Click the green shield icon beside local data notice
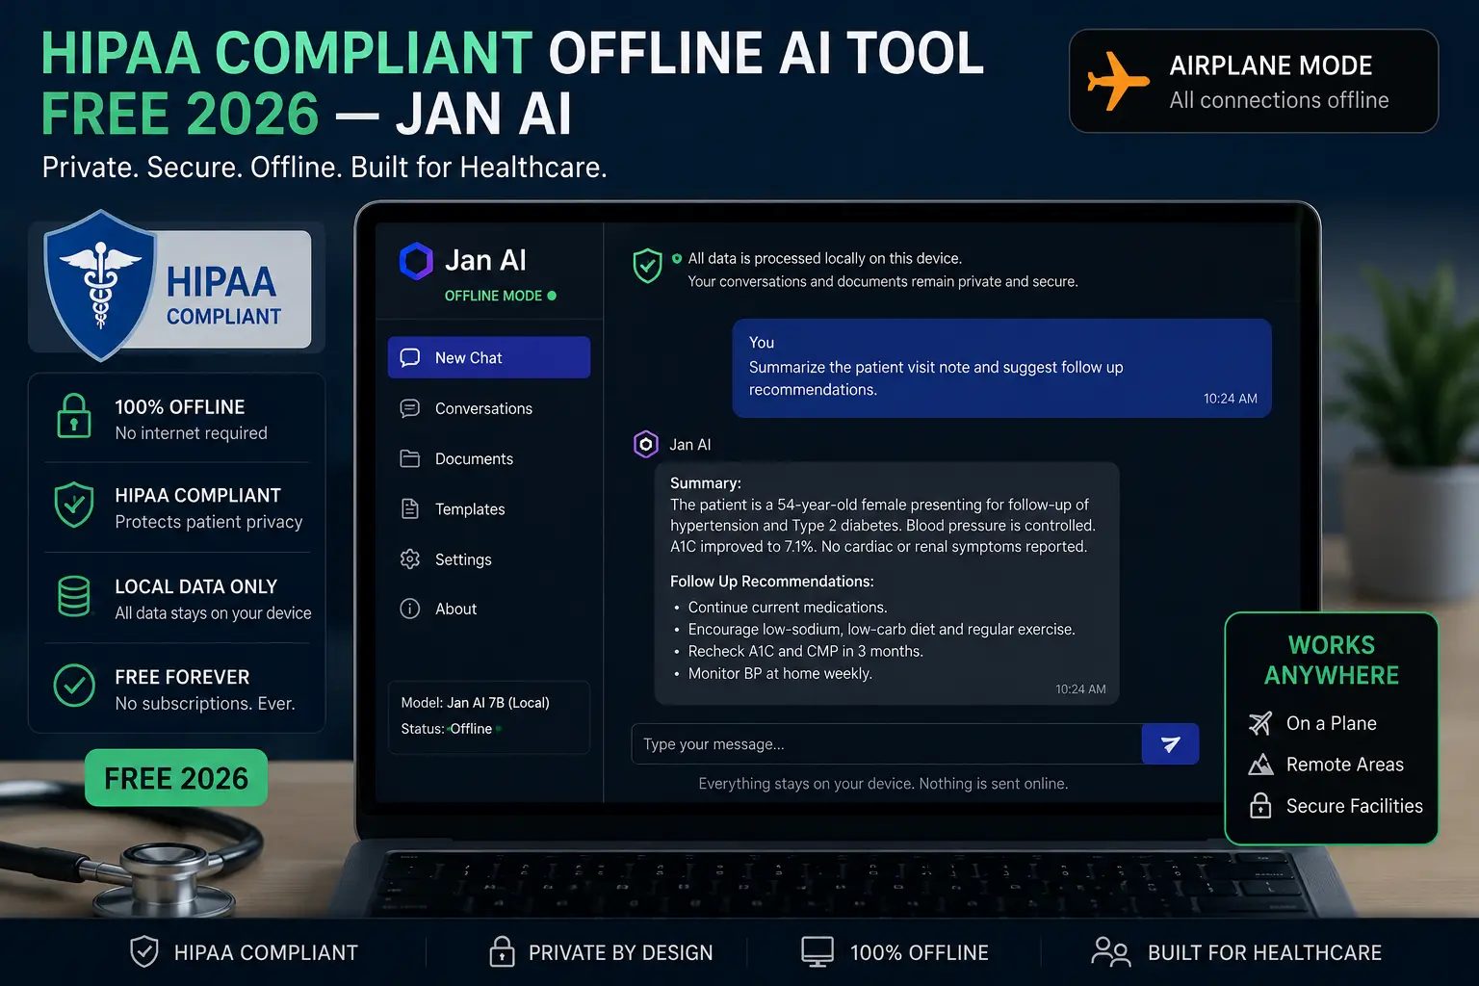Image resolution: width=1479 pixels, height=986 pixels. coord(647,266)
